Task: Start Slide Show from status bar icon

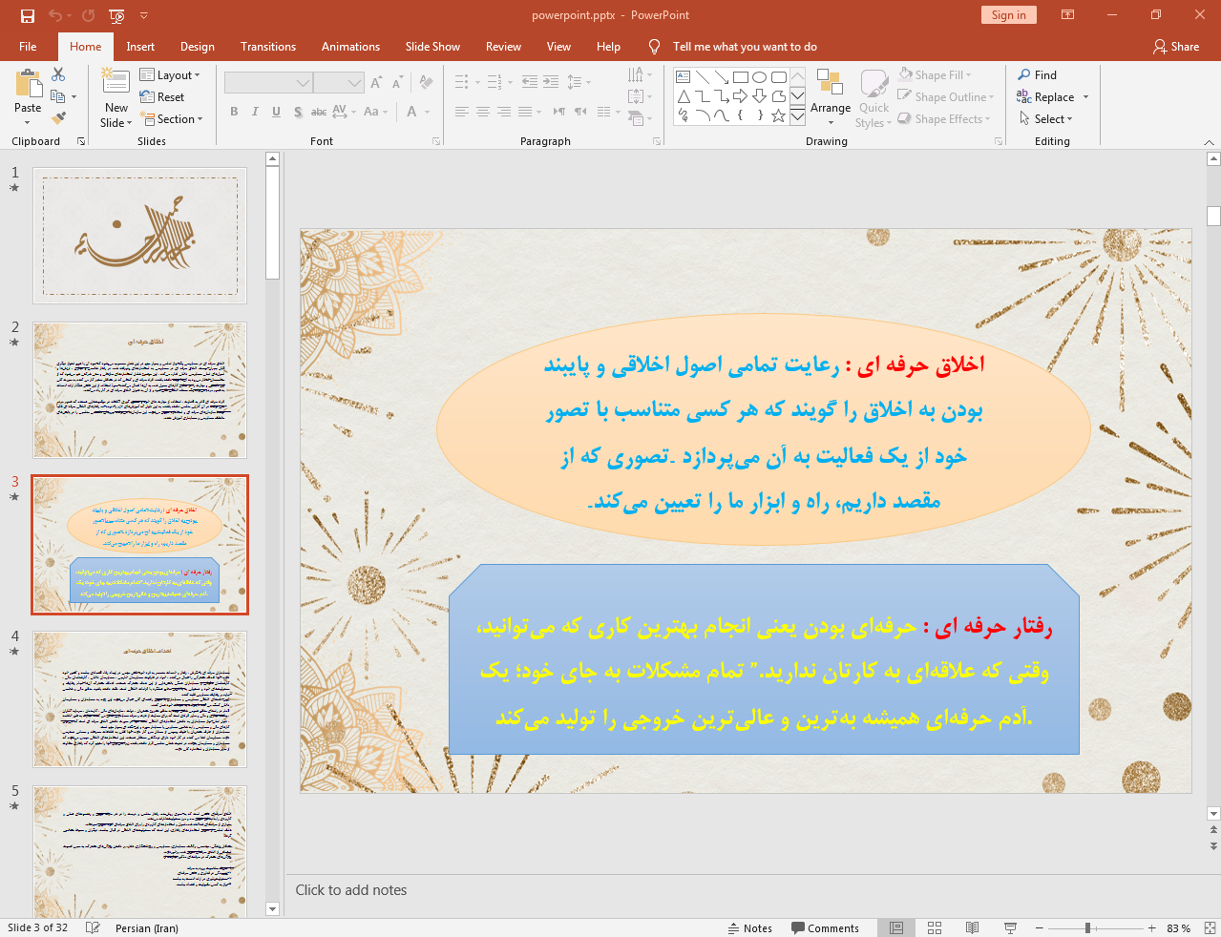Action: pos(1010,927)
